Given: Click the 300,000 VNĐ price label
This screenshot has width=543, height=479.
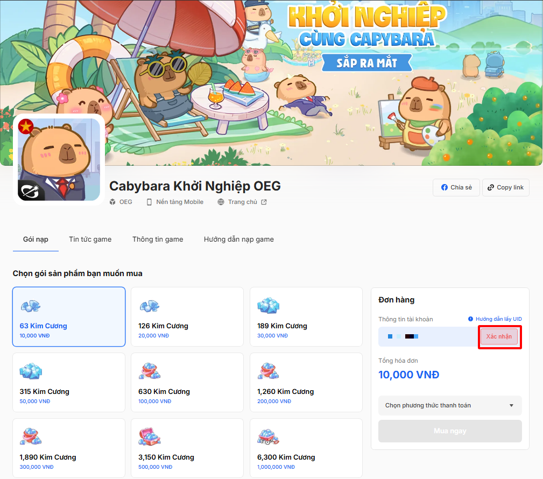Looking at the screenshot, I should point(37,467).
